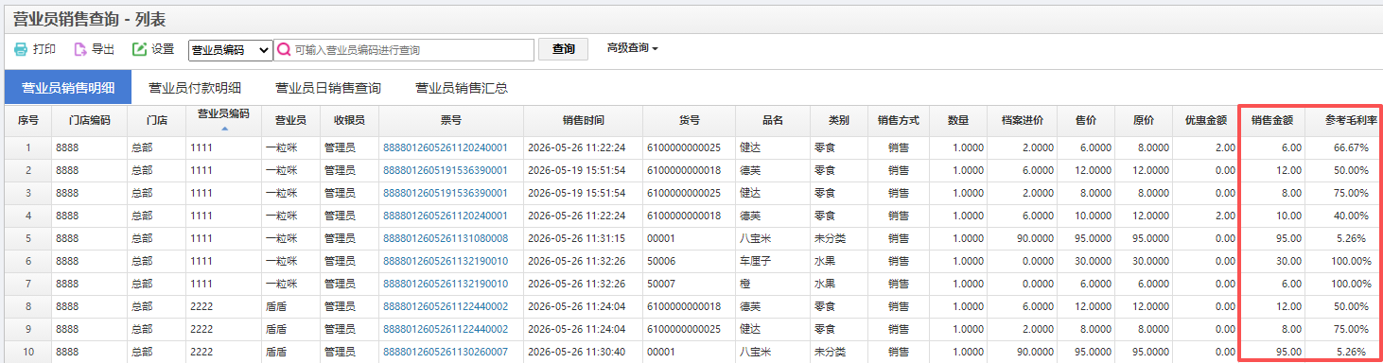Click the 原价 column header
The height and width of the screenshot is (363, 1383).
(x=1143, y=121)
